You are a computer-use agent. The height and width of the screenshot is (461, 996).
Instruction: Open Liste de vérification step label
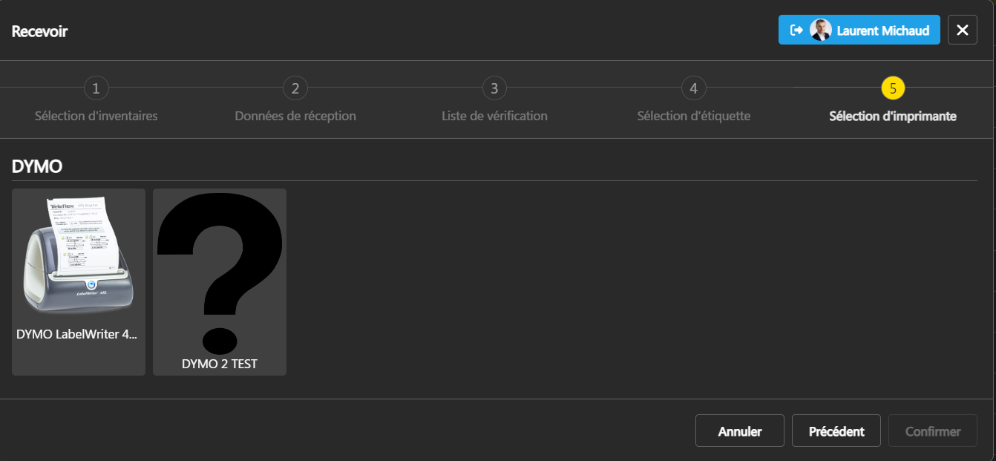pos(494,116)
